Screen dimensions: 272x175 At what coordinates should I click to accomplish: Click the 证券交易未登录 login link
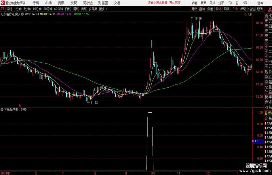pos(157,3)
